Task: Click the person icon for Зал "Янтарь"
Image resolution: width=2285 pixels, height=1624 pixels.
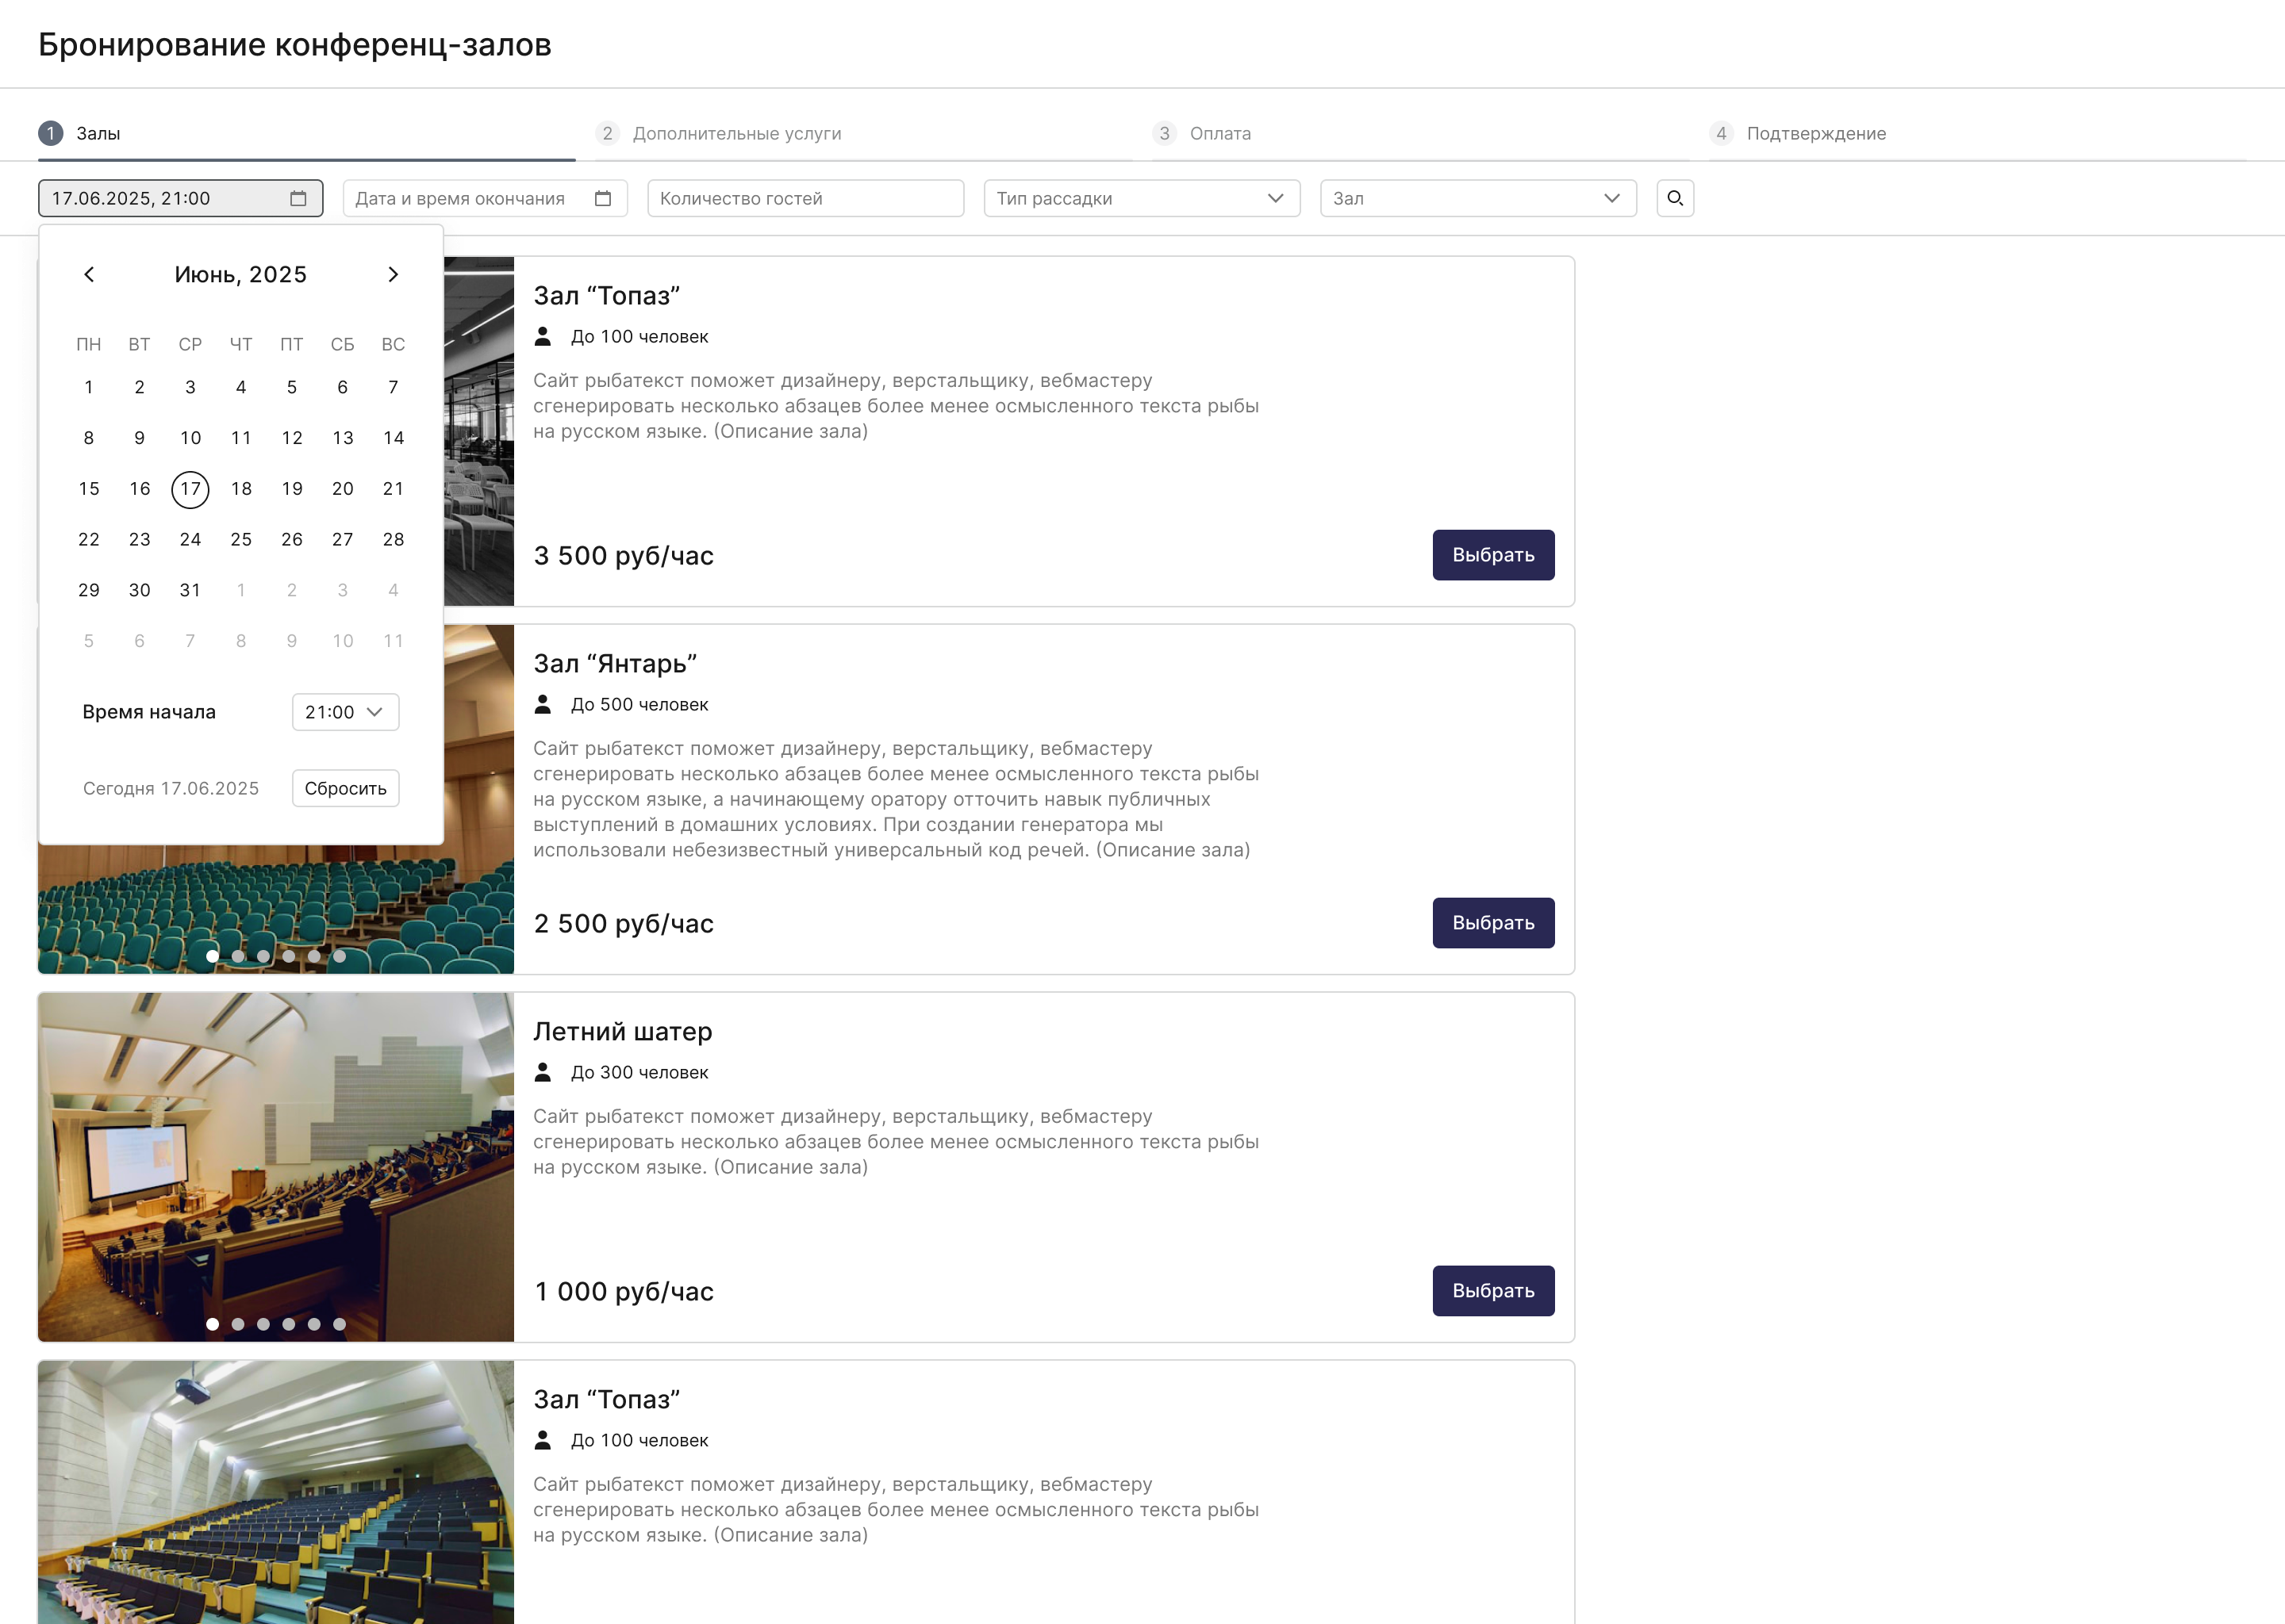Action: pos(542,704)
